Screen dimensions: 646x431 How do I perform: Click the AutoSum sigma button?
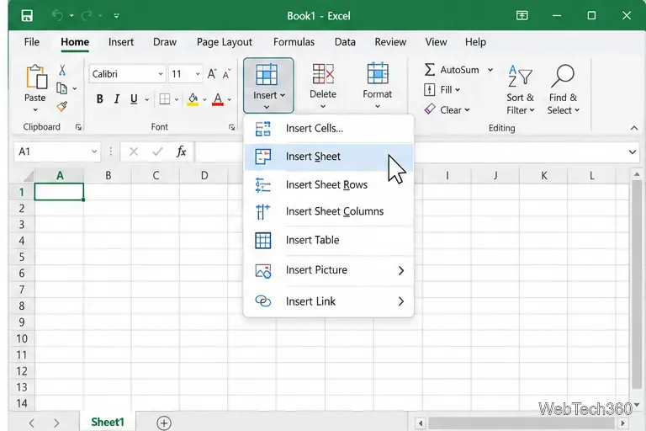tap(452, 70)
